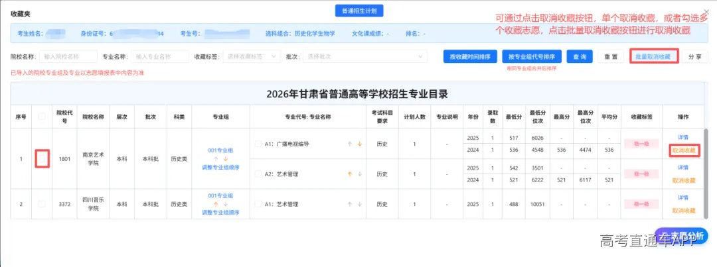
Task: Click the 最低分位次 value 6026
Action: 537,137
